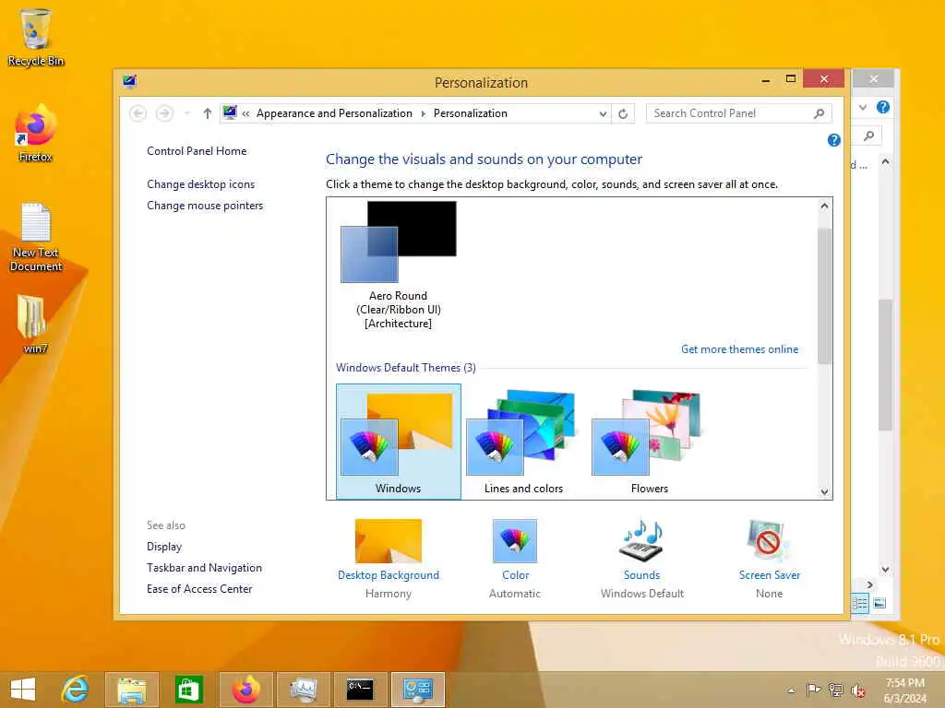Viewport: 945px width, 708px height.
Task: Show hidden tray icons arrow
Action: [791, 690]
